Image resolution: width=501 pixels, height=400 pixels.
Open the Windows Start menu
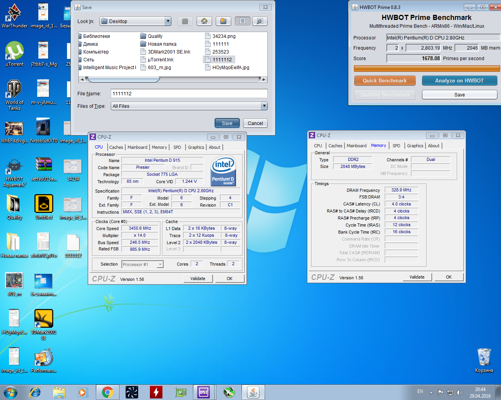[x=11, y=392]
